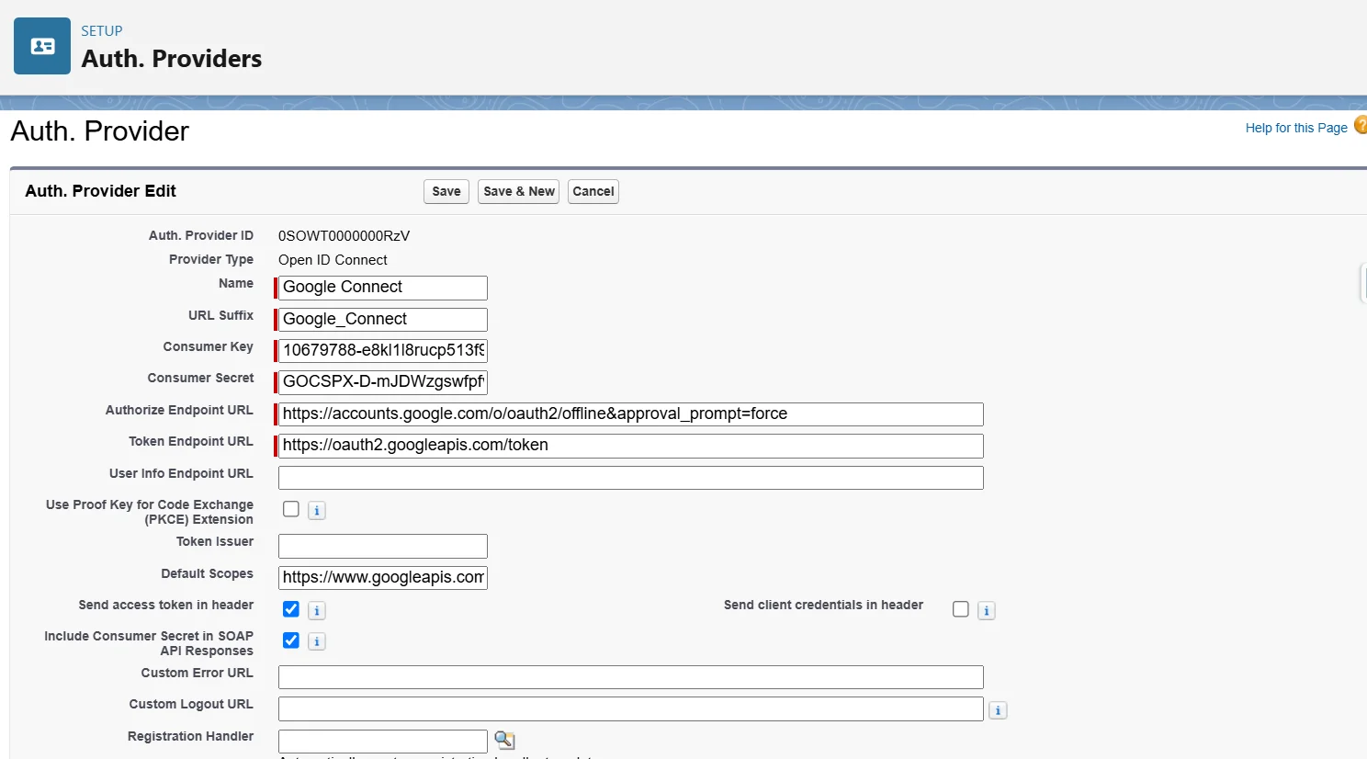
Task: Uncheck Send access token in header
Action: tap(291, 609)
